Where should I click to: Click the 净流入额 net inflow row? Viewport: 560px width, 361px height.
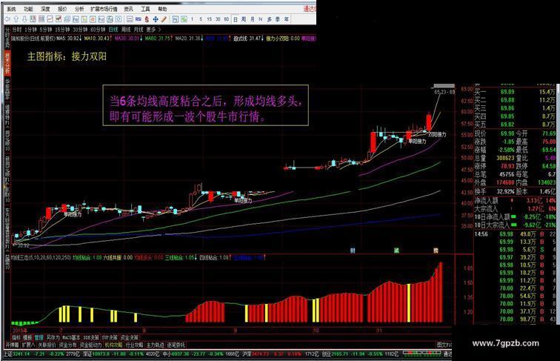[x=515, y=201]
